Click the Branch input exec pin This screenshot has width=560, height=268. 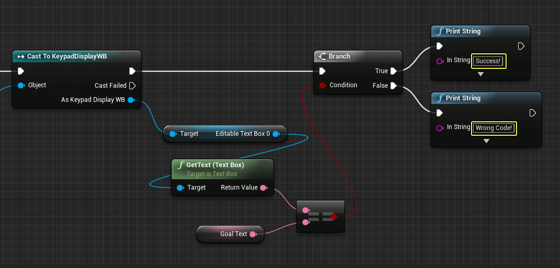point(322,71)
